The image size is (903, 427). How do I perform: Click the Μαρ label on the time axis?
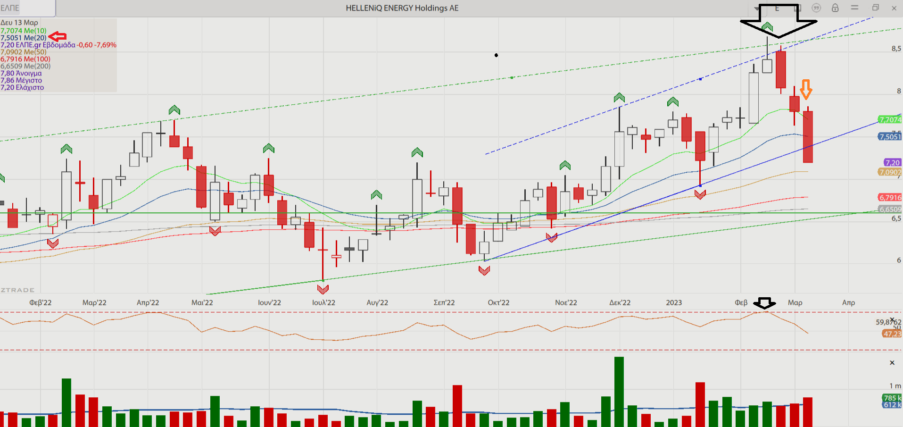(795, 302)
